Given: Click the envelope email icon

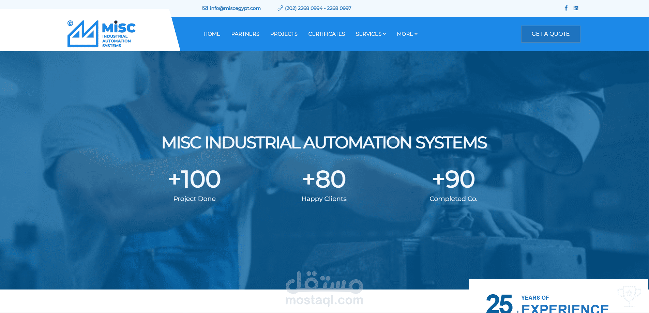Looking at the screenshot, I should coord(205,8).
